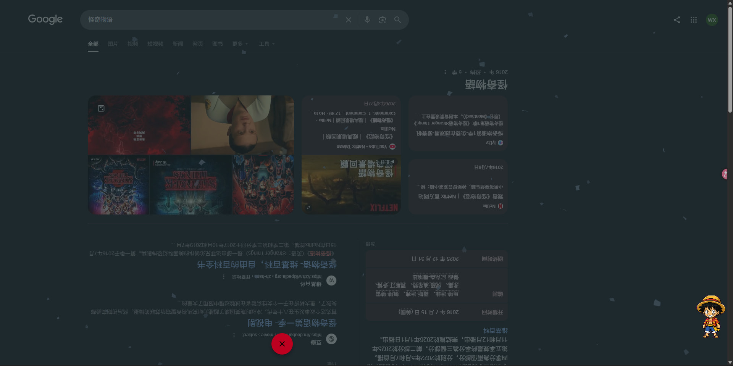733x366 pixels.
Task: Click the iQIYI favicon on the 爱奇艺 card
Action: 500,143
